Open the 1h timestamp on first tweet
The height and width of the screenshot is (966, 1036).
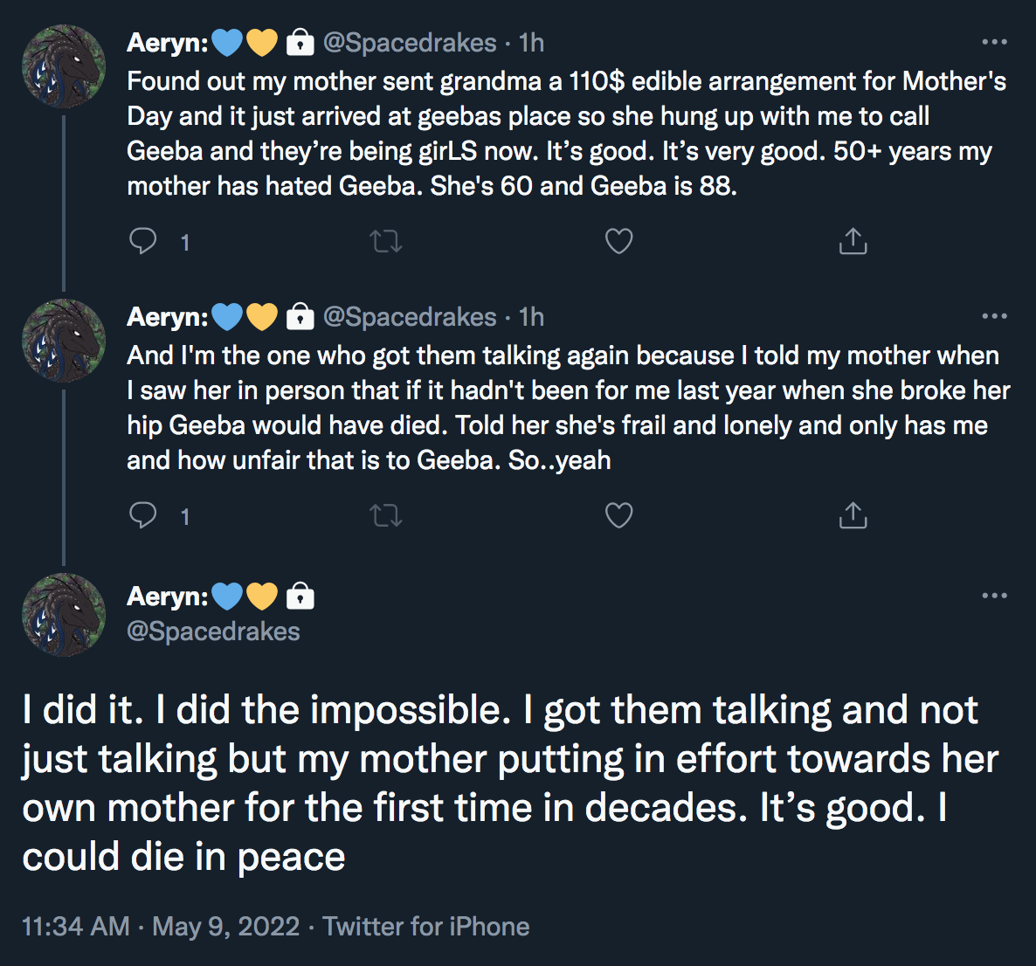531,43
